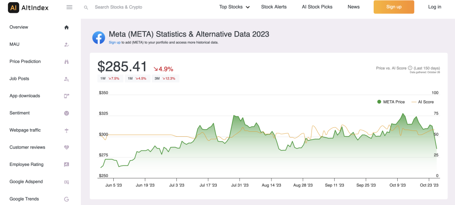Click the Jul 31 '23 axis label
455x205 pixels.
[240, 185]
